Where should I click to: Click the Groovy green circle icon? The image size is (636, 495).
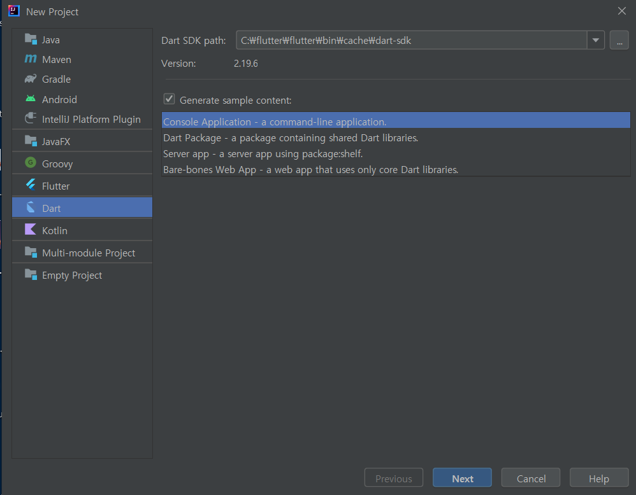31,162
